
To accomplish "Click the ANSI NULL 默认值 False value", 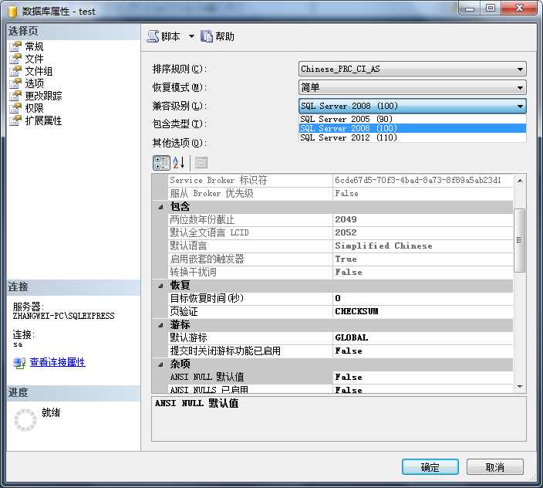I will coord(423,377).
